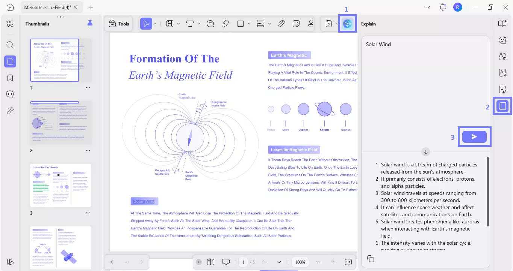Open the rectangle shape dropdown arrow

tap(249, 24)
